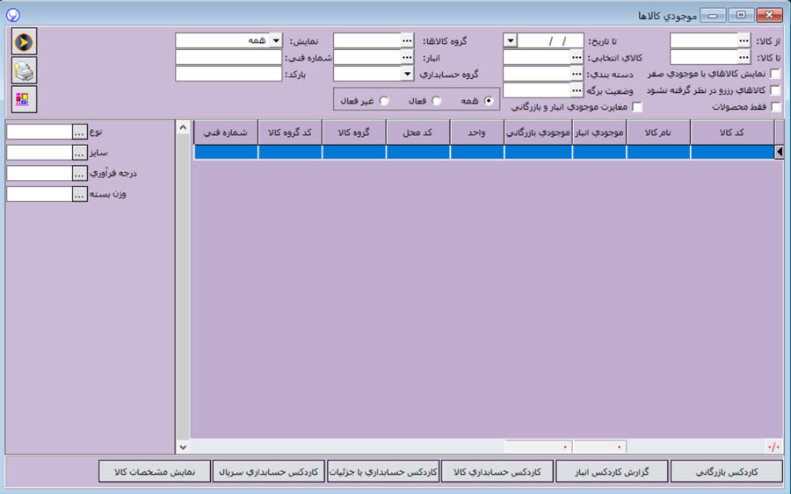
Task: Click the ellipsis button next to نوع
Action: tap(79, 132)
